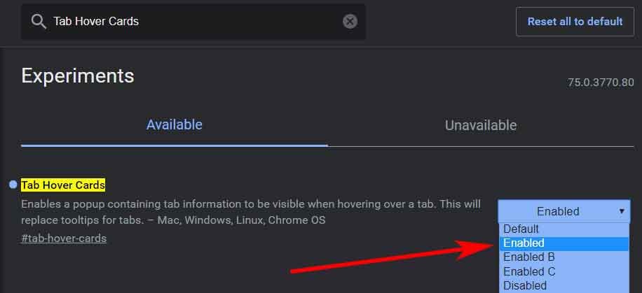Click the highlighted Tab Hover Cards title

click(x=63, y=185)
